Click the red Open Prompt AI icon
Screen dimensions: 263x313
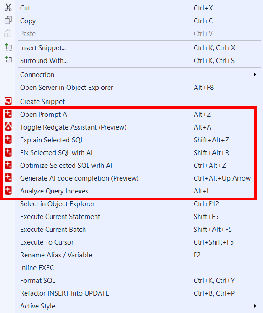8,114
